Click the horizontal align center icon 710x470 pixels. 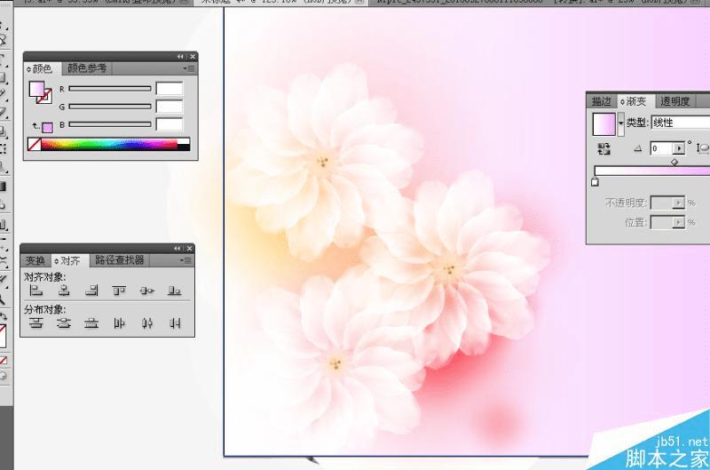(x=64, y=290)
